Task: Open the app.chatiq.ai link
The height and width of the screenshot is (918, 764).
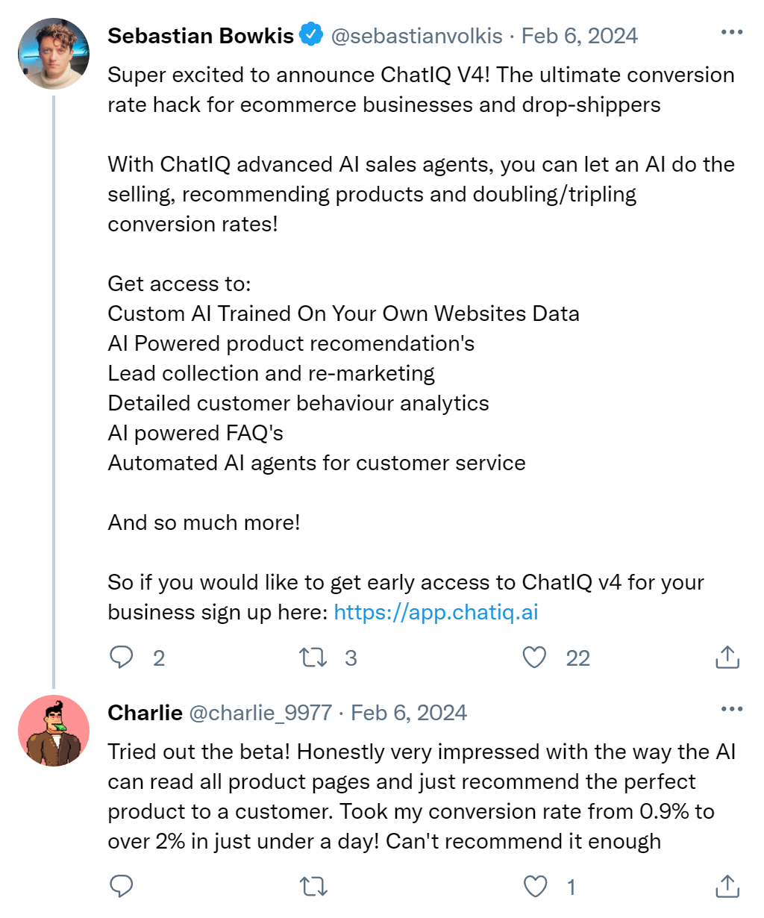Action: [x=436, y=612]
